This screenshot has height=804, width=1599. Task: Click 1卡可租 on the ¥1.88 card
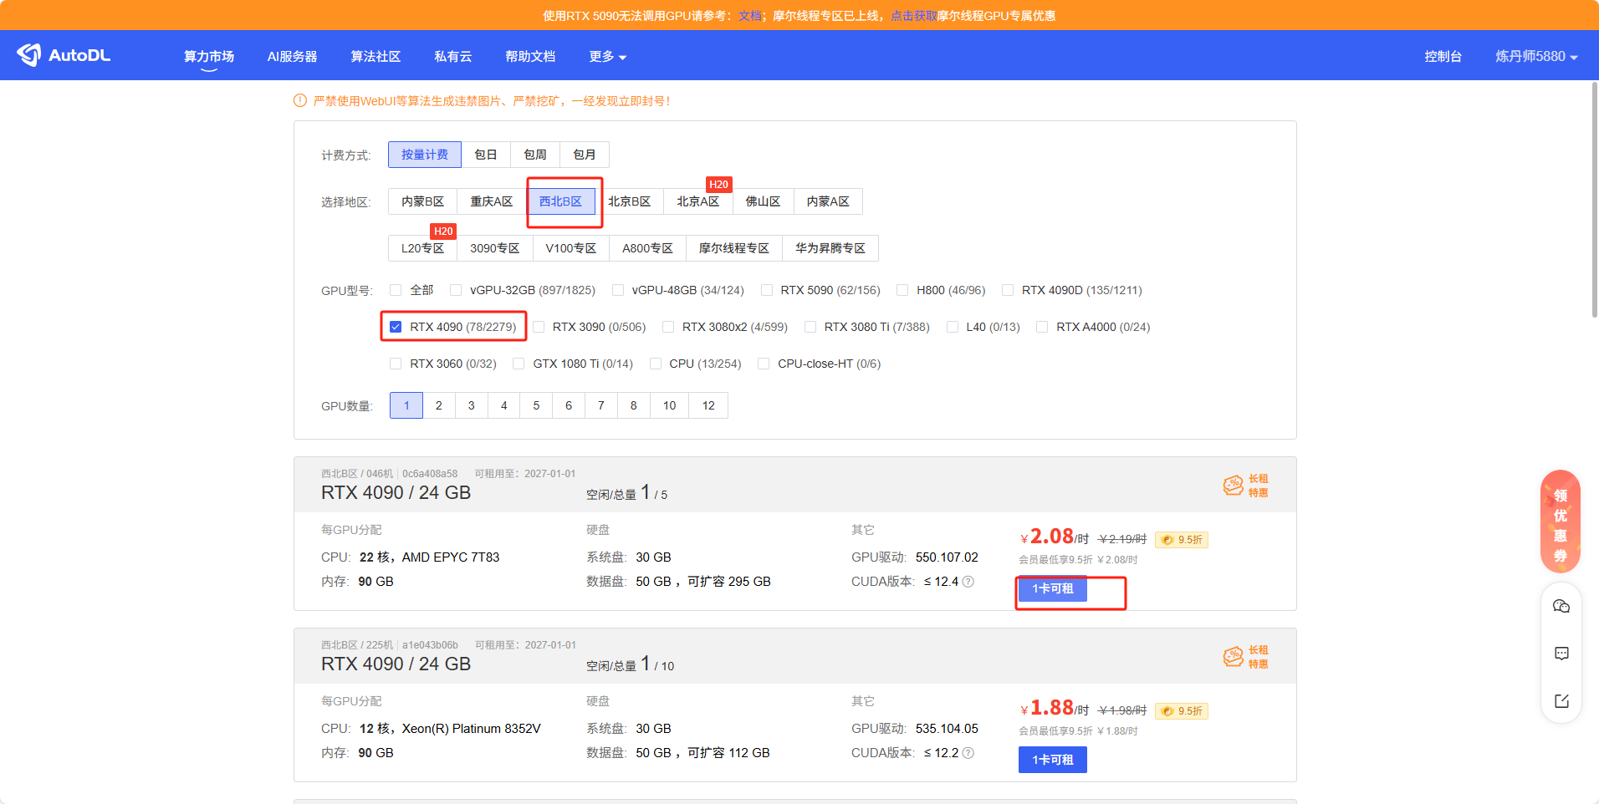1053,760
